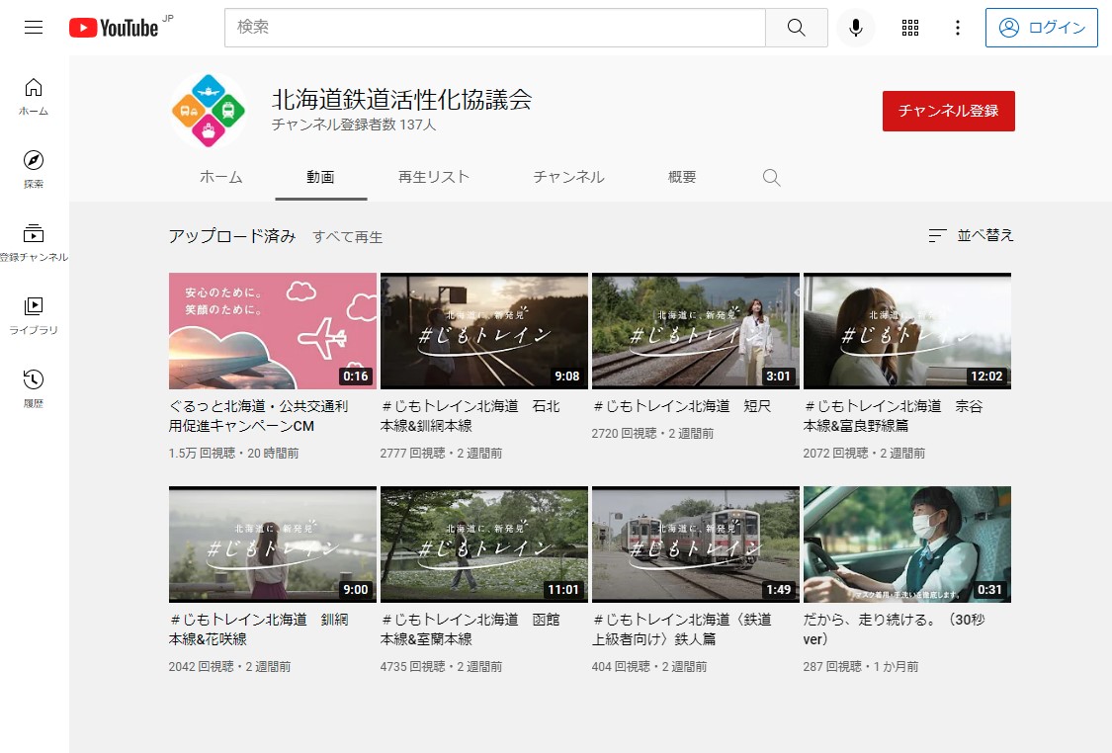Open title ぐるっと北海道・公共交通利用促進キャンペーンCM
Viewport: 1112px width, 753px height.
coord(258,416)
